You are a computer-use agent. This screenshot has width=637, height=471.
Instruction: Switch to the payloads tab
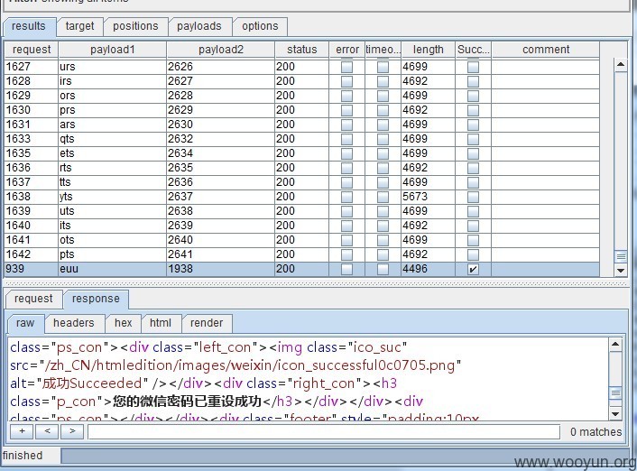(x=199, y=26)
